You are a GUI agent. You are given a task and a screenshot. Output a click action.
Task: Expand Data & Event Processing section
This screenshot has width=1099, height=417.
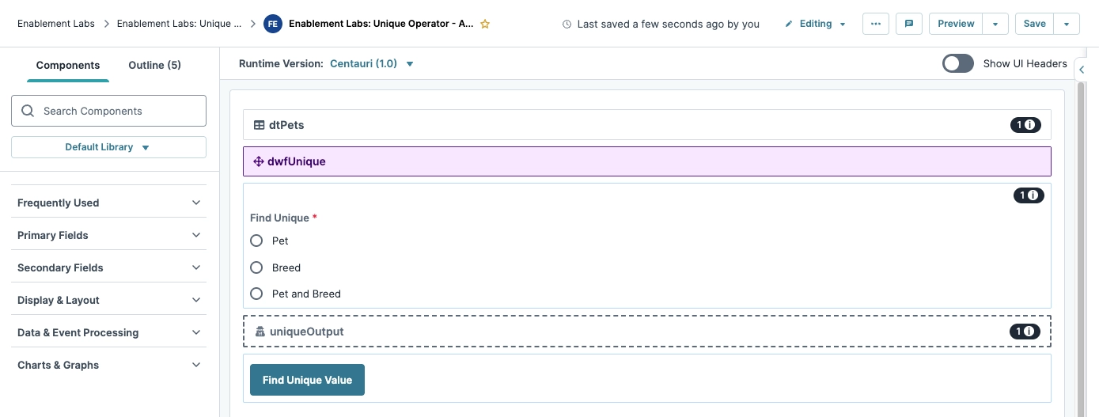[x=108, y=332]
